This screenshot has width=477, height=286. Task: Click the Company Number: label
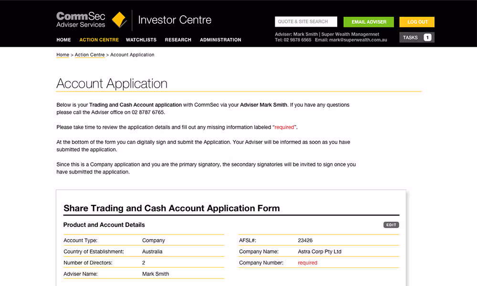click(261, 263)
